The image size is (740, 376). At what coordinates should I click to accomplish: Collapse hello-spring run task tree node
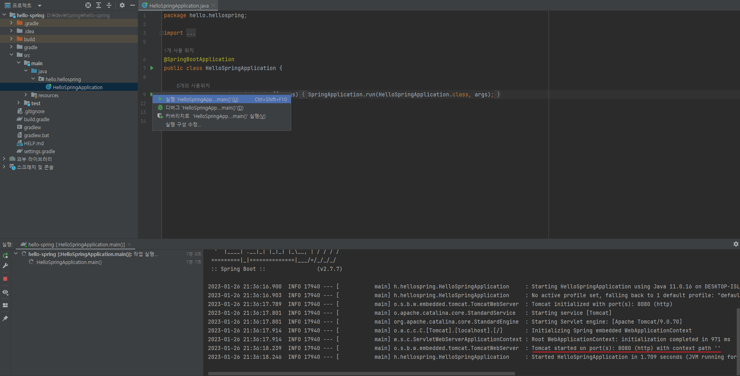click(x=16, y=254)
